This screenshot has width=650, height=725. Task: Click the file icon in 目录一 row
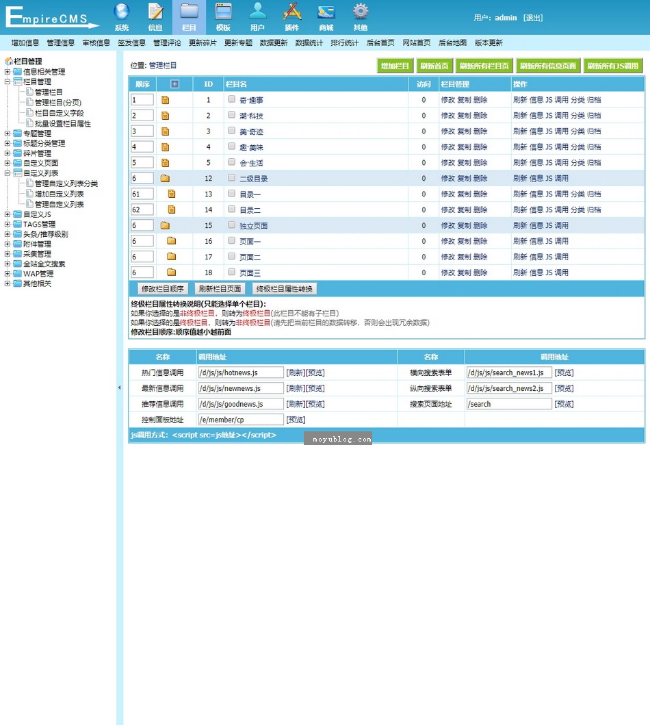[172, 194]
